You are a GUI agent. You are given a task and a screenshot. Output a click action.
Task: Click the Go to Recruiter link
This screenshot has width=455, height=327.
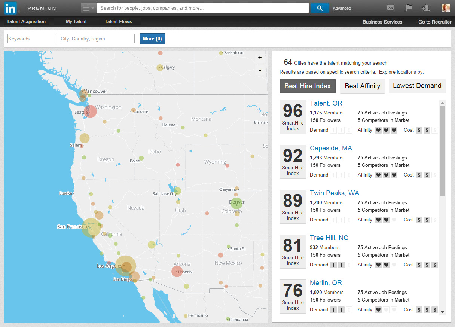pyautogui.click(x=435, y=22)
